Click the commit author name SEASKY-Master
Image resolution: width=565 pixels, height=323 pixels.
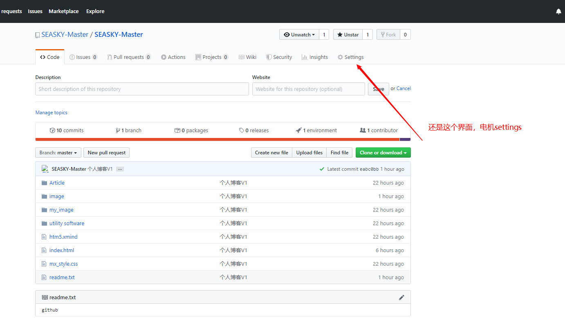coord(69,169)
